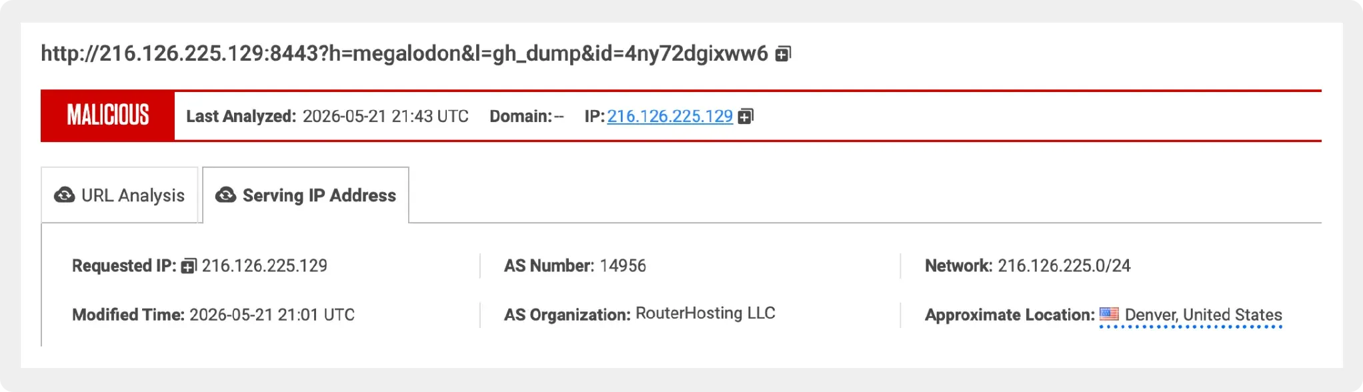Click the Modified Time value
This screenshot has height=392, width=1363.
pos(272,315)
